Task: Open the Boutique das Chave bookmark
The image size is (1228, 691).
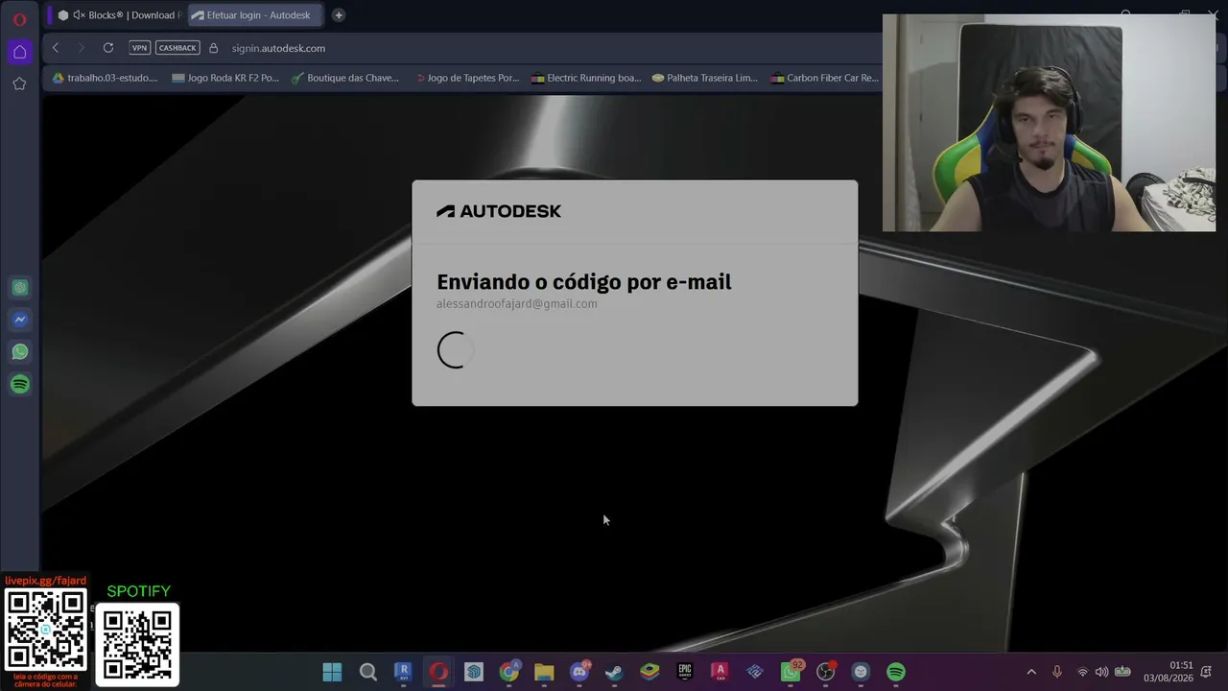Action: click(345, 78)
